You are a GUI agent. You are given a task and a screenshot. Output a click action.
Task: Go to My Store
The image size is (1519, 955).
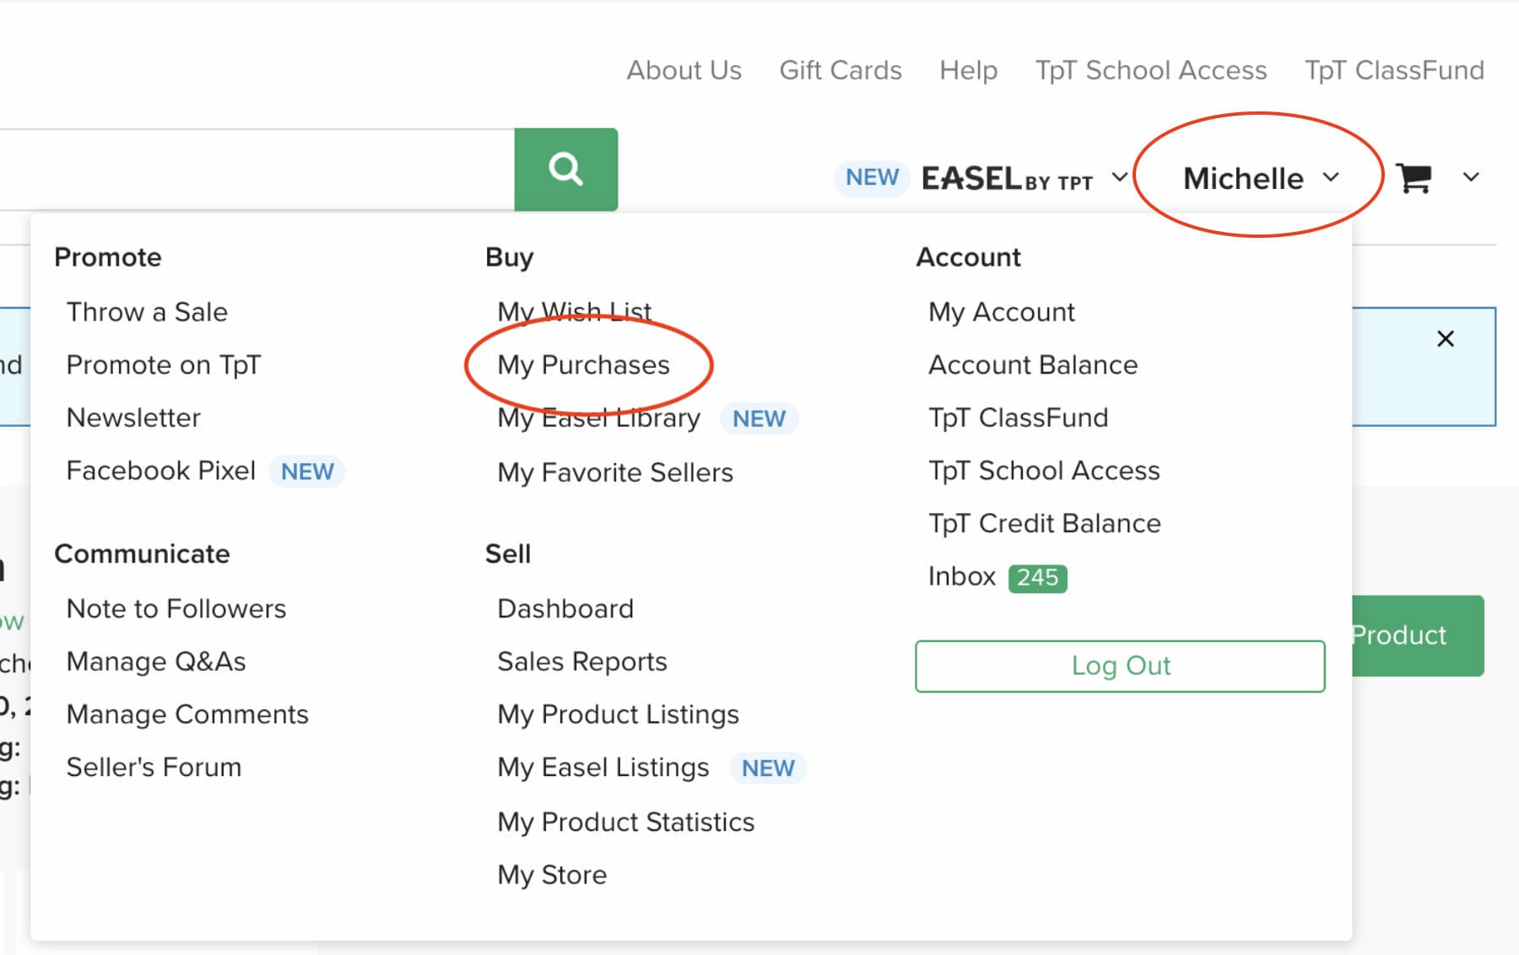[552, 875]
